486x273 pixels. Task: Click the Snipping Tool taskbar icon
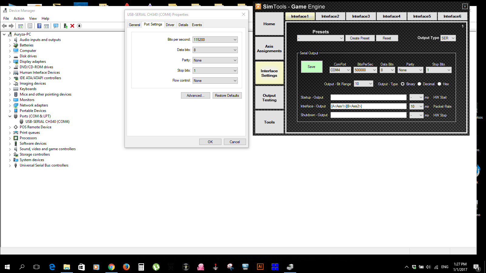tap(231, 267)
